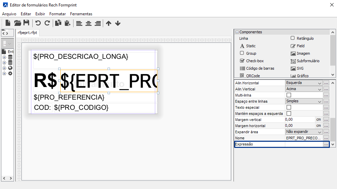This screenshot has width=337, height=189.
Task: Click the ellipsis button for Expressão
Action: click(x=326, y=144)
